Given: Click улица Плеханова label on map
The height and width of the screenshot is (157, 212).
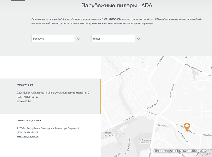Looking at the screenshot, I should point(123,72).
